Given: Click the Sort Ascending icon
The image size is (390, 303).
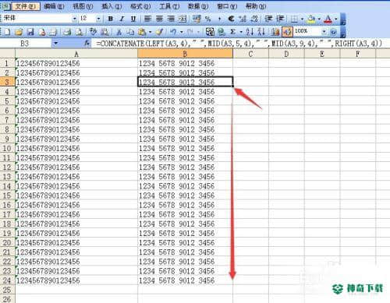Looking at the screenshot, I should point(250,32).
